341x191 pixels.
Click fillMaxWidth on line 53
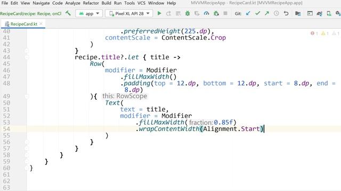(x=161, y=123)
